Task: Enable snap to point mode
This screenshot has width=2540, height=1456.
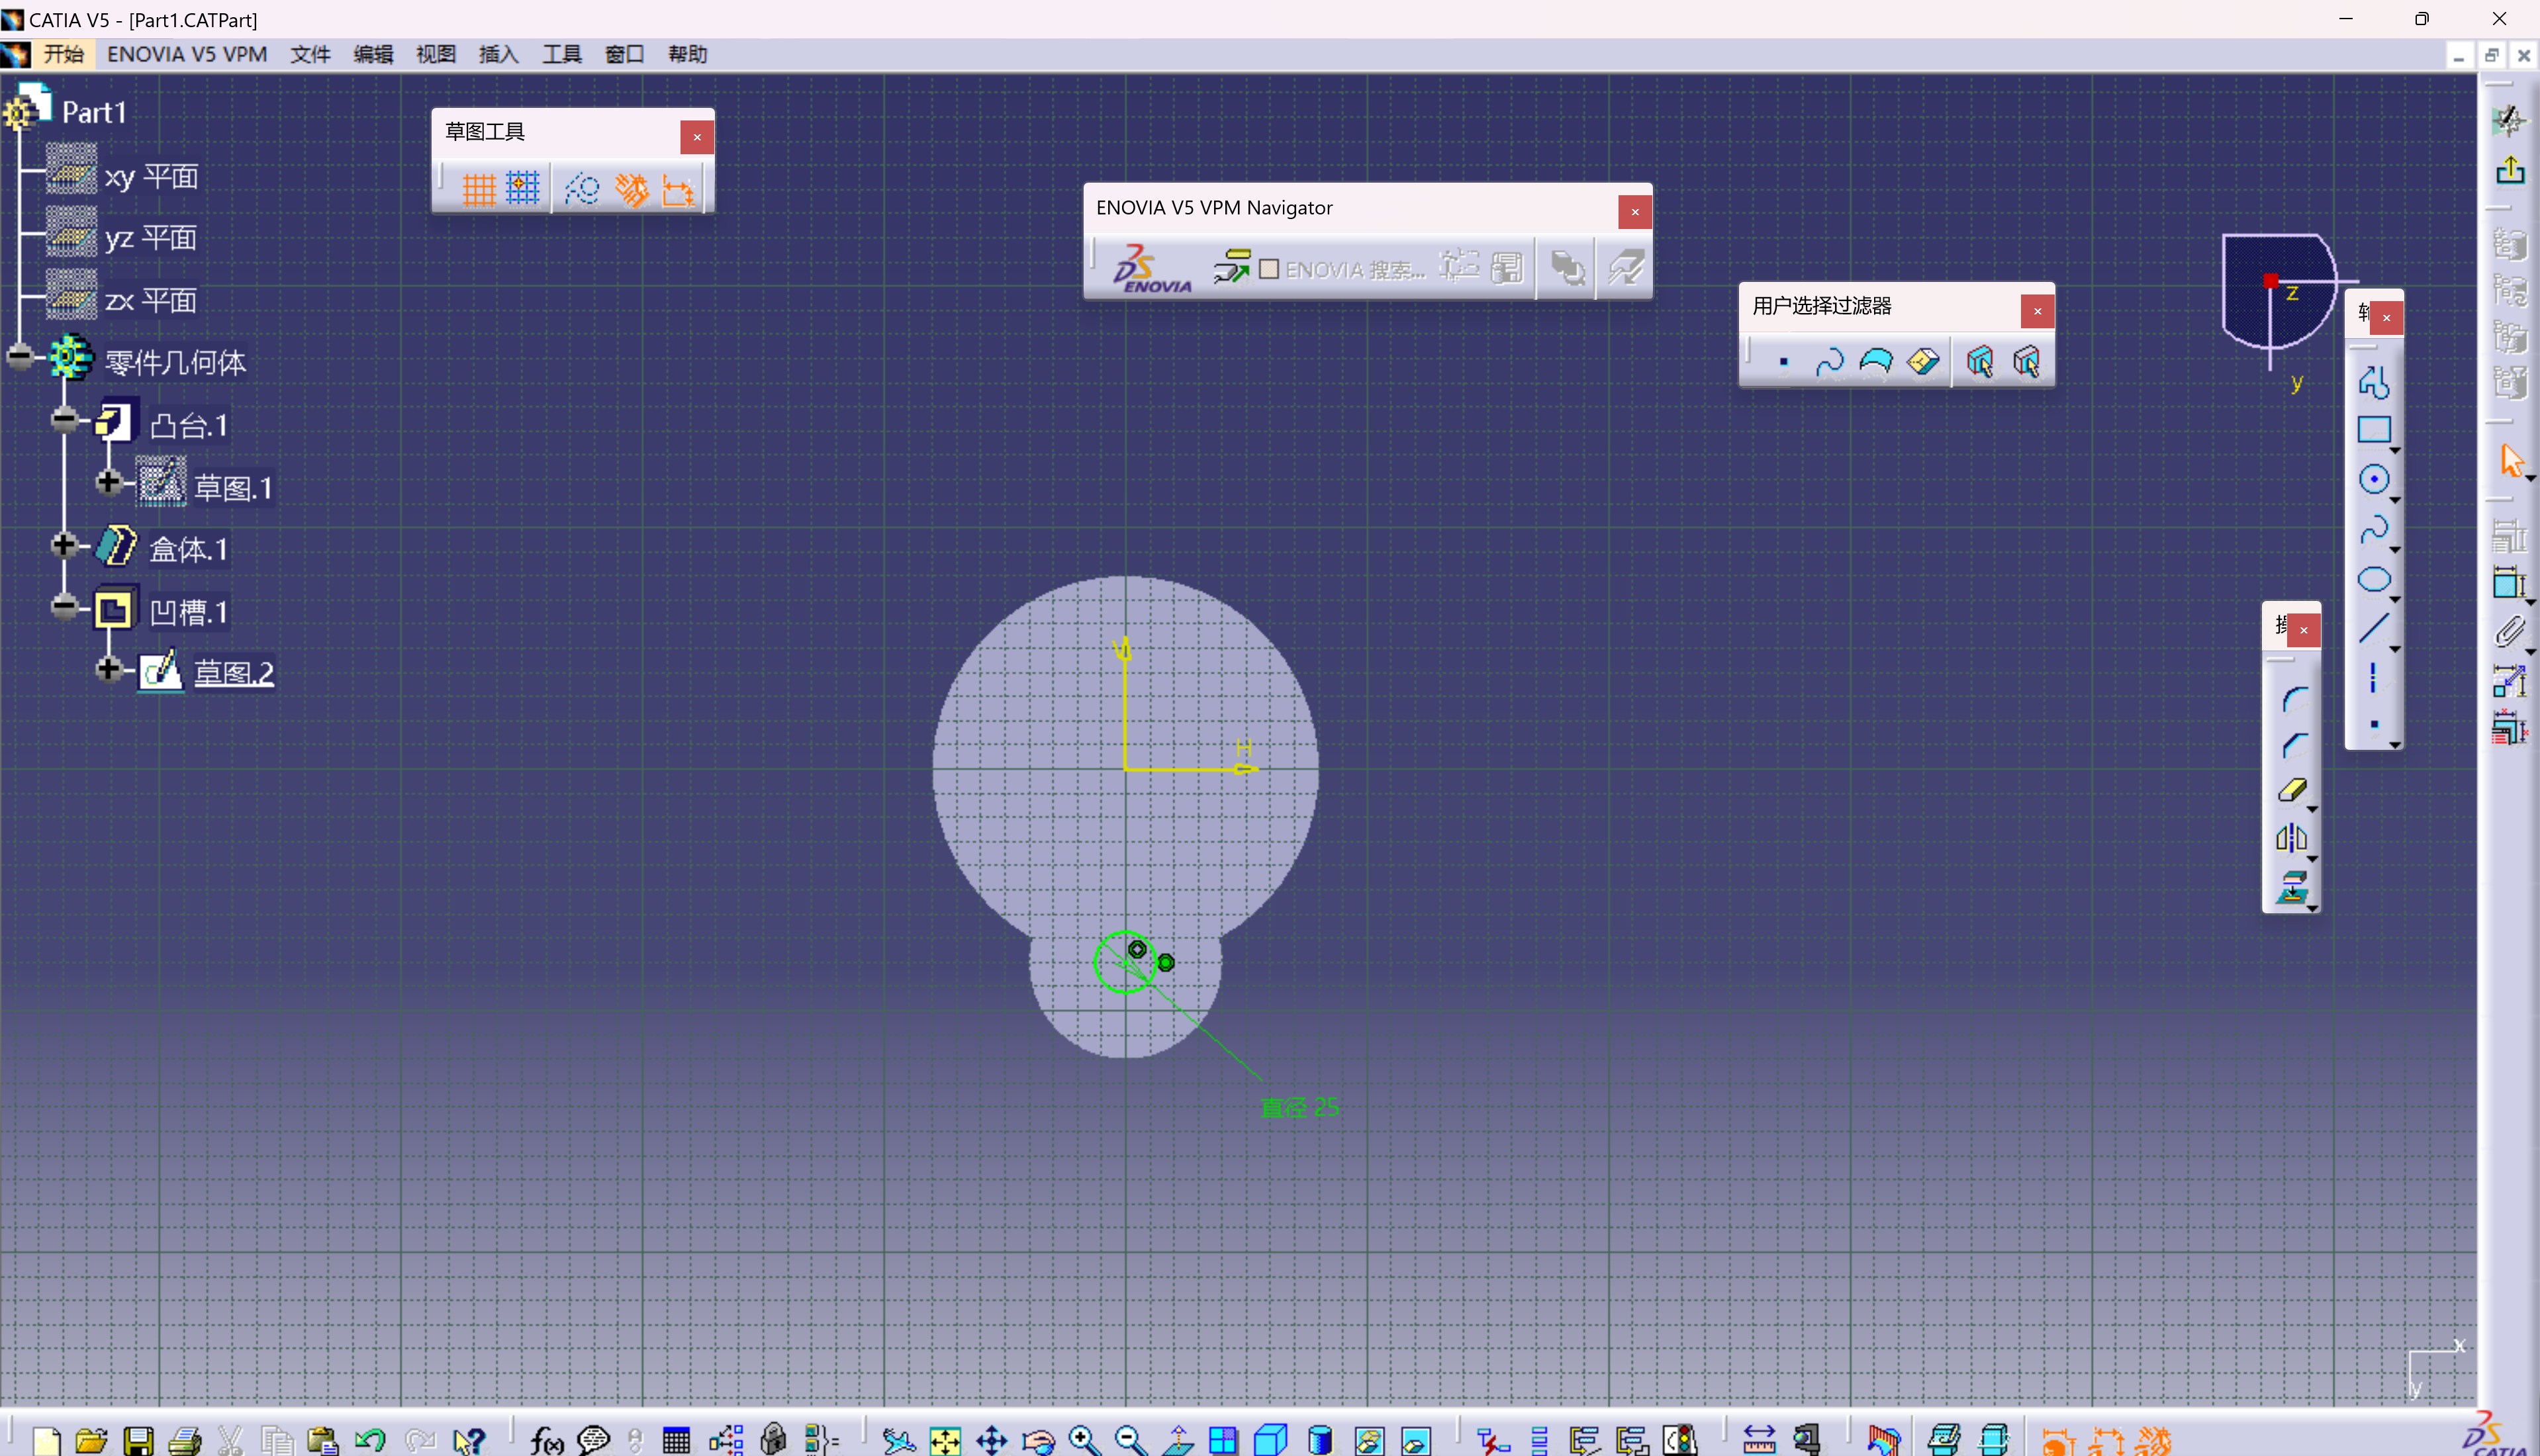Action: pyautogui.click(x=522, y=188)
